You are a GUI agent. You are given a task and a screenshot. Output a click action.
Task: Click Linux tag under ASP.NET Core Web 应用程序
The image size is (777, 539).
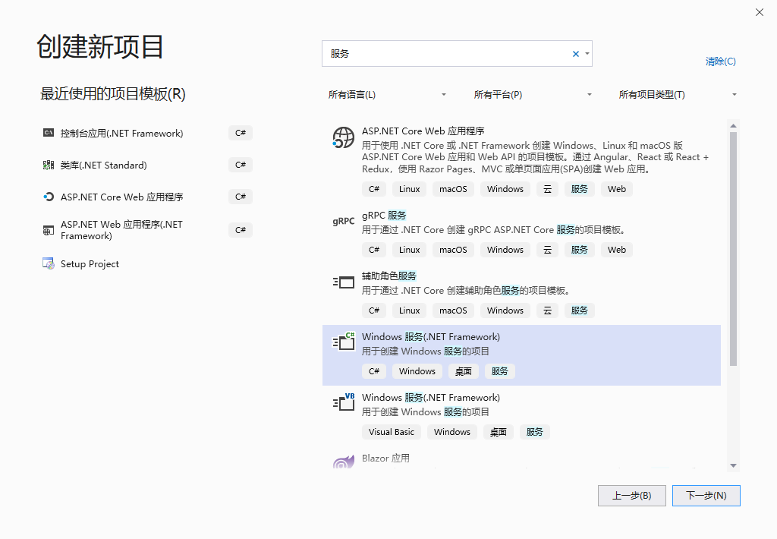point(409,189)
